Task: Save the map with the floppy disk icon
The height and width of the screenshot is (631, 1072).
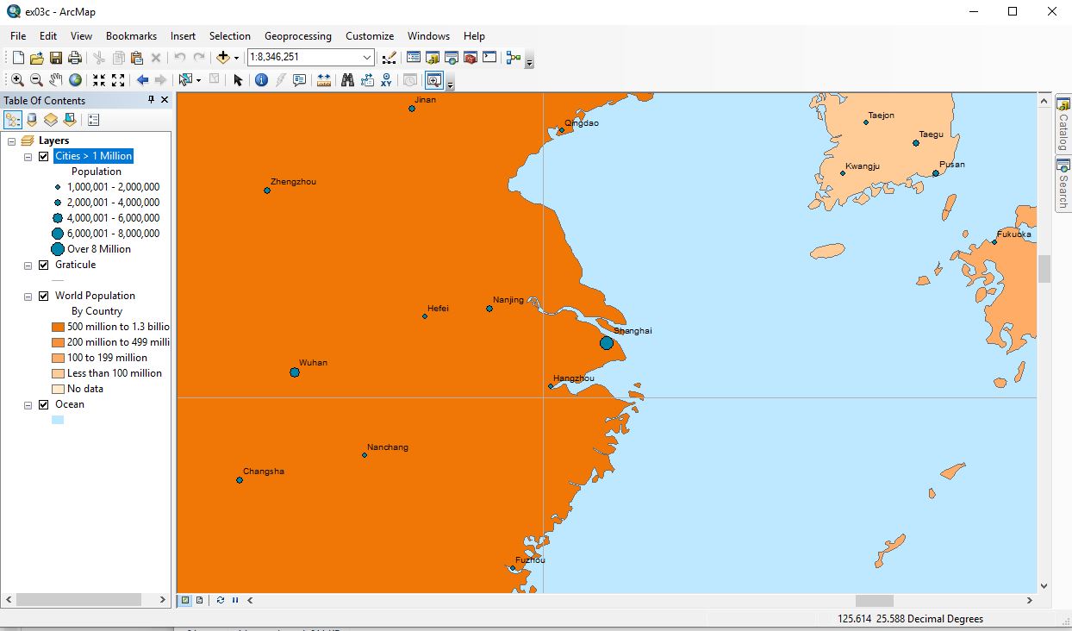Action: pyautogui.click(x=55, y=58)
